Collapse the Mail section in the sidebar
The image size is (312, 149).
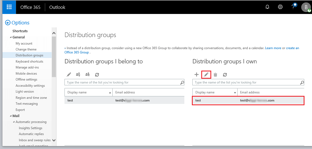pyautogui.click(x=11, y=116)
